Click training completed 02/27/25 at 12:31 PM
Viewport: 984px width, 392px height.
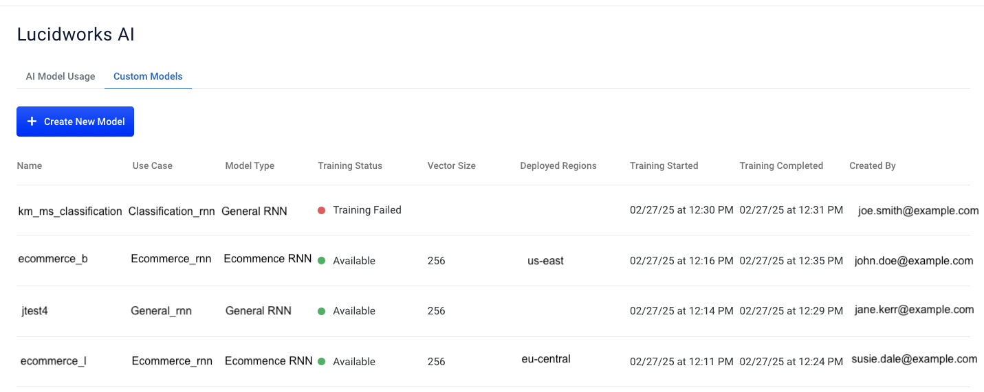coord(791,210)
